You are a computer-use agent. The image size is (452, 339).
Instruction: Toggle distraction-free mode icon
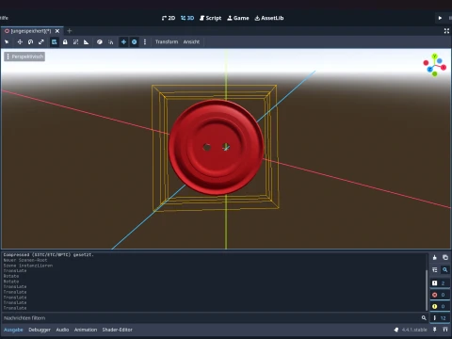tap(446, 31)
